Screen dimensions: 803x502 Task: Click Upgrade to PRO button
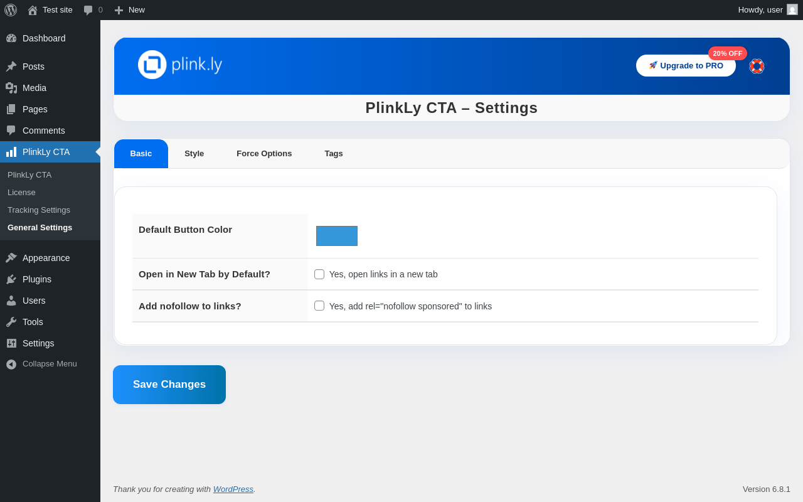tap(686, 65)
